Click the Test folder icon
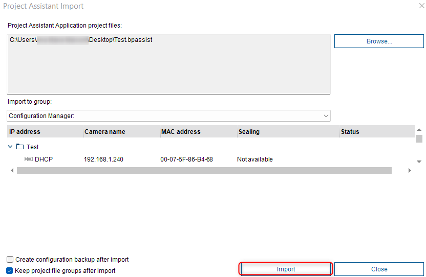The width and height of the screenshot is (426, 277). pyautogui.click(x=20, y=147)
